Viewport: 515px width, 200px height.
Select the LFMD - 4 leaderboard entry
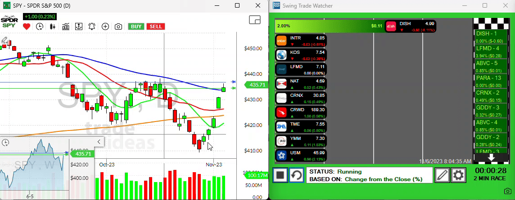(490, 52)
